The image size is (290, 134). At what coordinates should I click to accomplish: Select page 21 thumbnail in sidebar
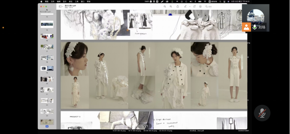[x=47, y=90]
